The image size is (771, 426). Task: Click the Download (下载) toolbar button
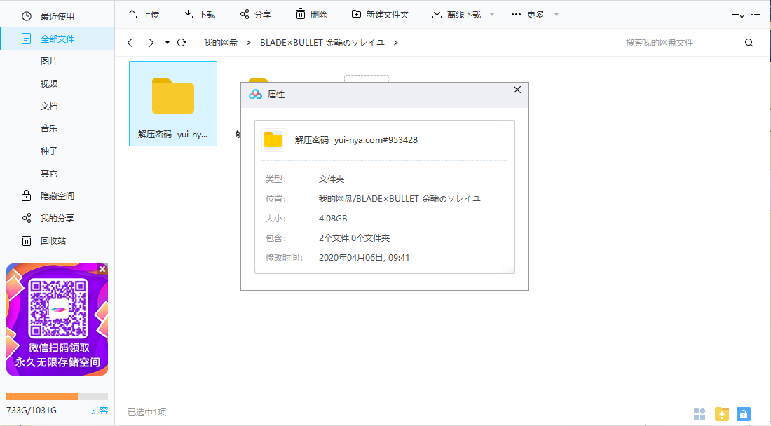pyautogui.click(x=199, y=14)
